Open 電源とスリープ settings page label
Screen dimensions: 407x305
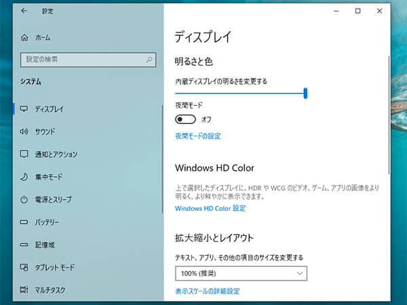(x=53, y=199)
